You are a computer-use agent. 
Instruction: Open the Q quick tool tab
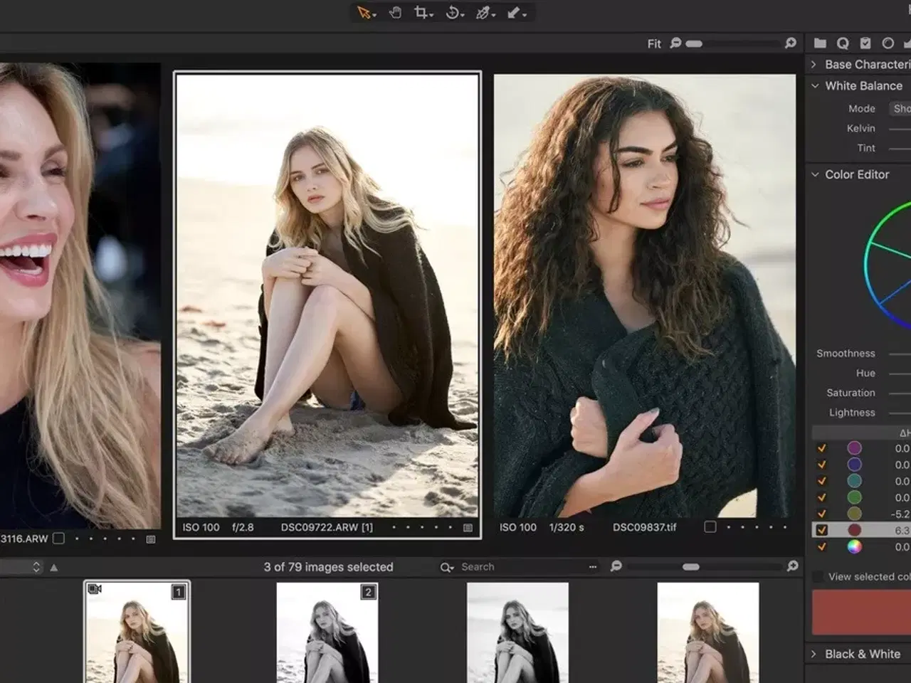[843, 43]
